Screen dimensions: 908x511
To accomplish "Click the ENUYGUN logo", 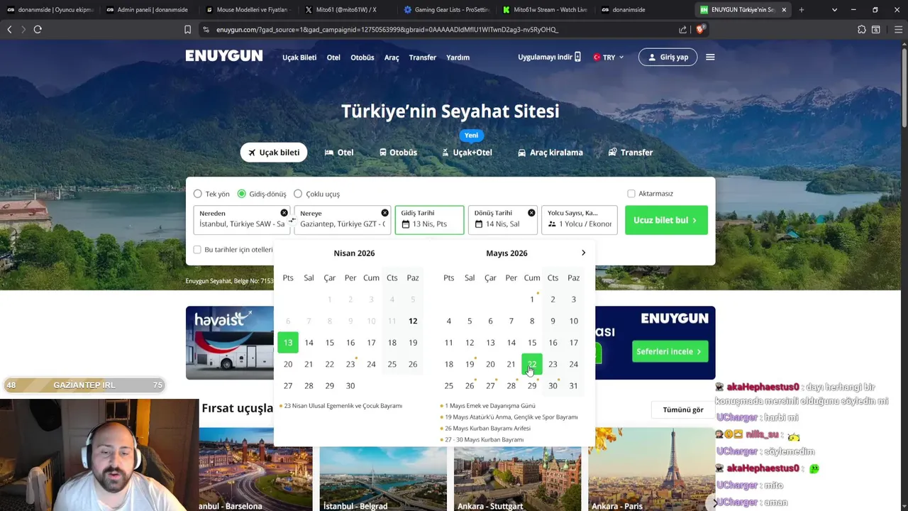I will tap(224, 56).
